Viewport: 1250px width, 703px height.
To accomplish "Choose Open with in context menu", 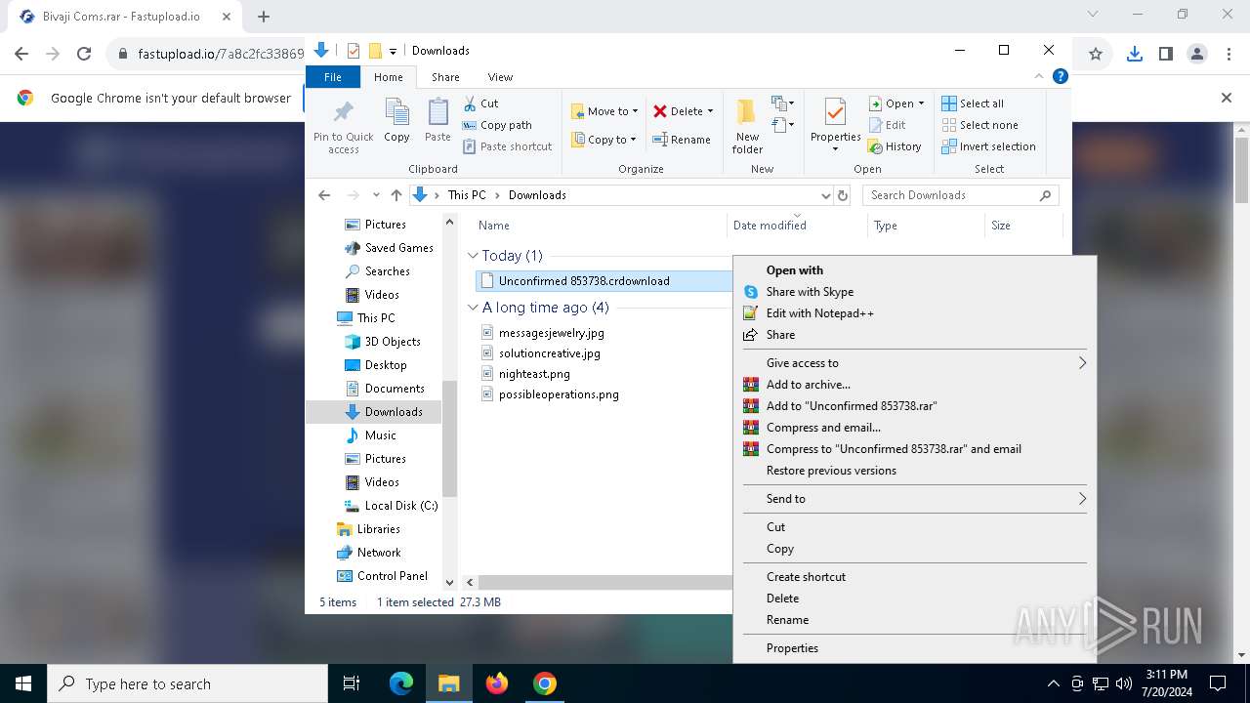I will tap(914, 270).
